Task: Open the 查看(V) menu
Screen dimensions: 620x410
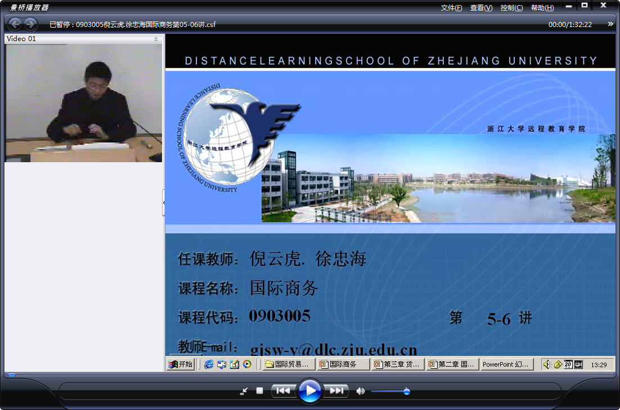Action: click(x=481, y=8)
